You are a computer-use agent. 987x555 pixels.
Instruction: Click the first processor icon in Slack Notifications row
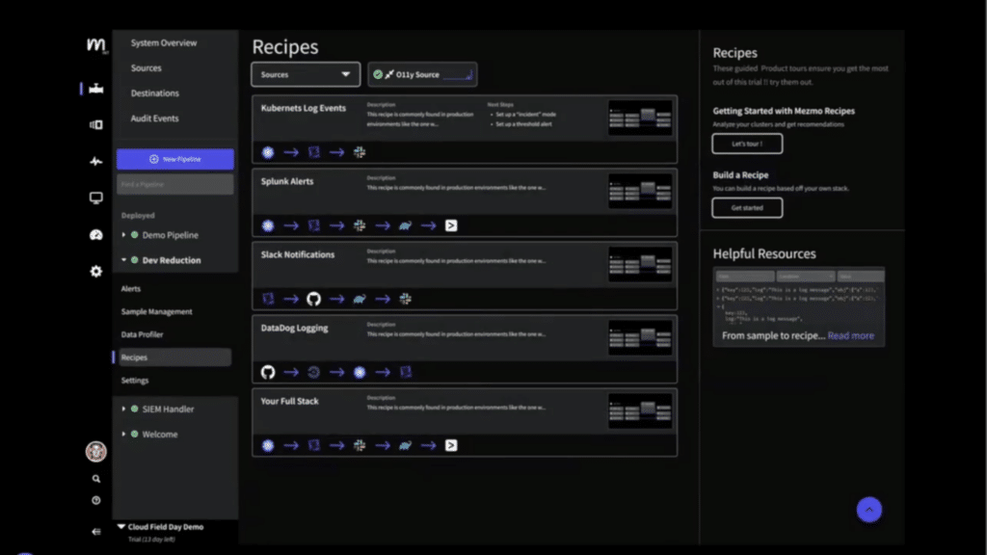(268, 299)
